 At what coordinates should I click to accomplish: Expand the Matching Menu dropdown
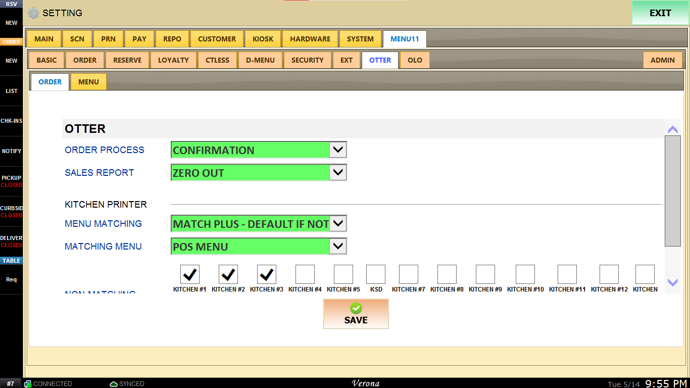(x=259, y=247)
